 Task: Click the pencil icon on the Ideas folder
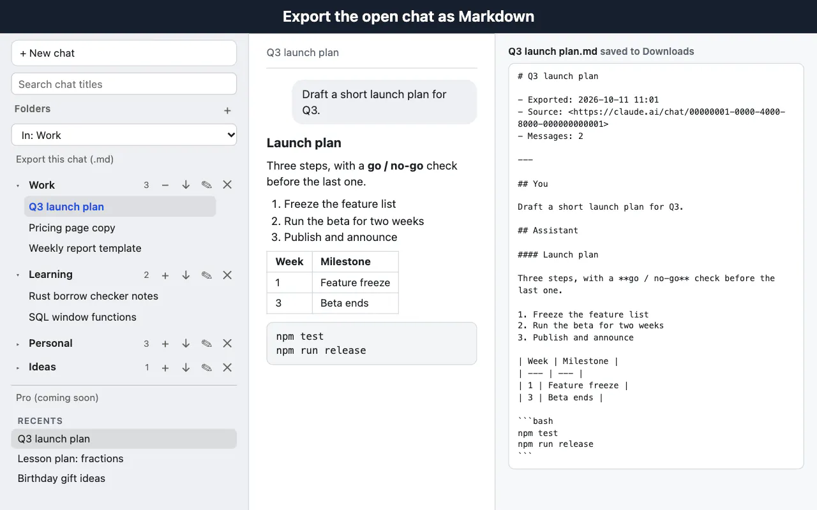(206, 368)
